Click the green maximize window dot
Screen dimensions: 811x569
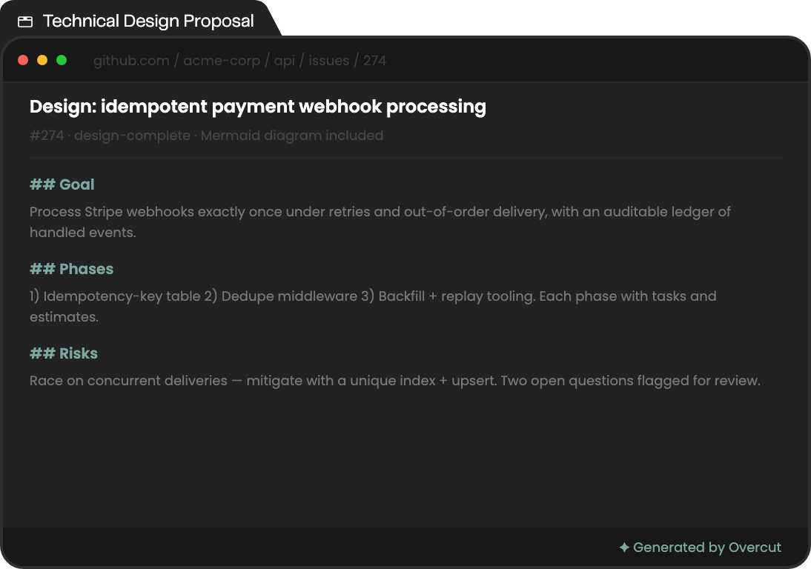pyautogui.click(x=62, y=60)
